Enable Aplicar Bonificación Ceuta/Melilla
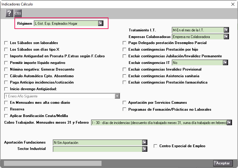This screenshot has height=168, width=238. pyautogui.click(x=6, y=116)
